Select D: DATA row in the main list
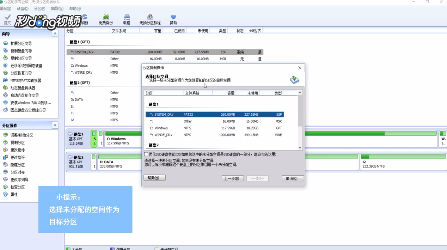The height and width of the screenshot is (250, 447). [104, 100]
